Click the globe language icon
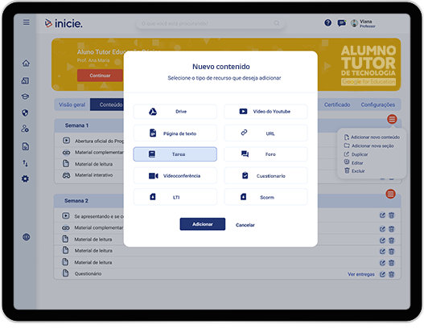The image size is (424, 328). click(26, 237)
